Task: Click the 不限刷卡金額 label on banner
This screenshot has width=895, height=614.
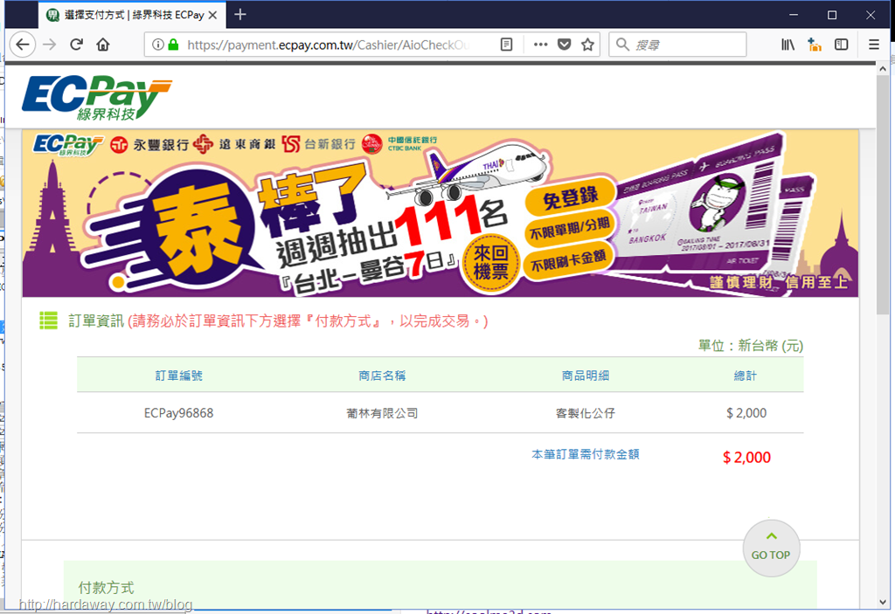Action: (x=568, y=261)
